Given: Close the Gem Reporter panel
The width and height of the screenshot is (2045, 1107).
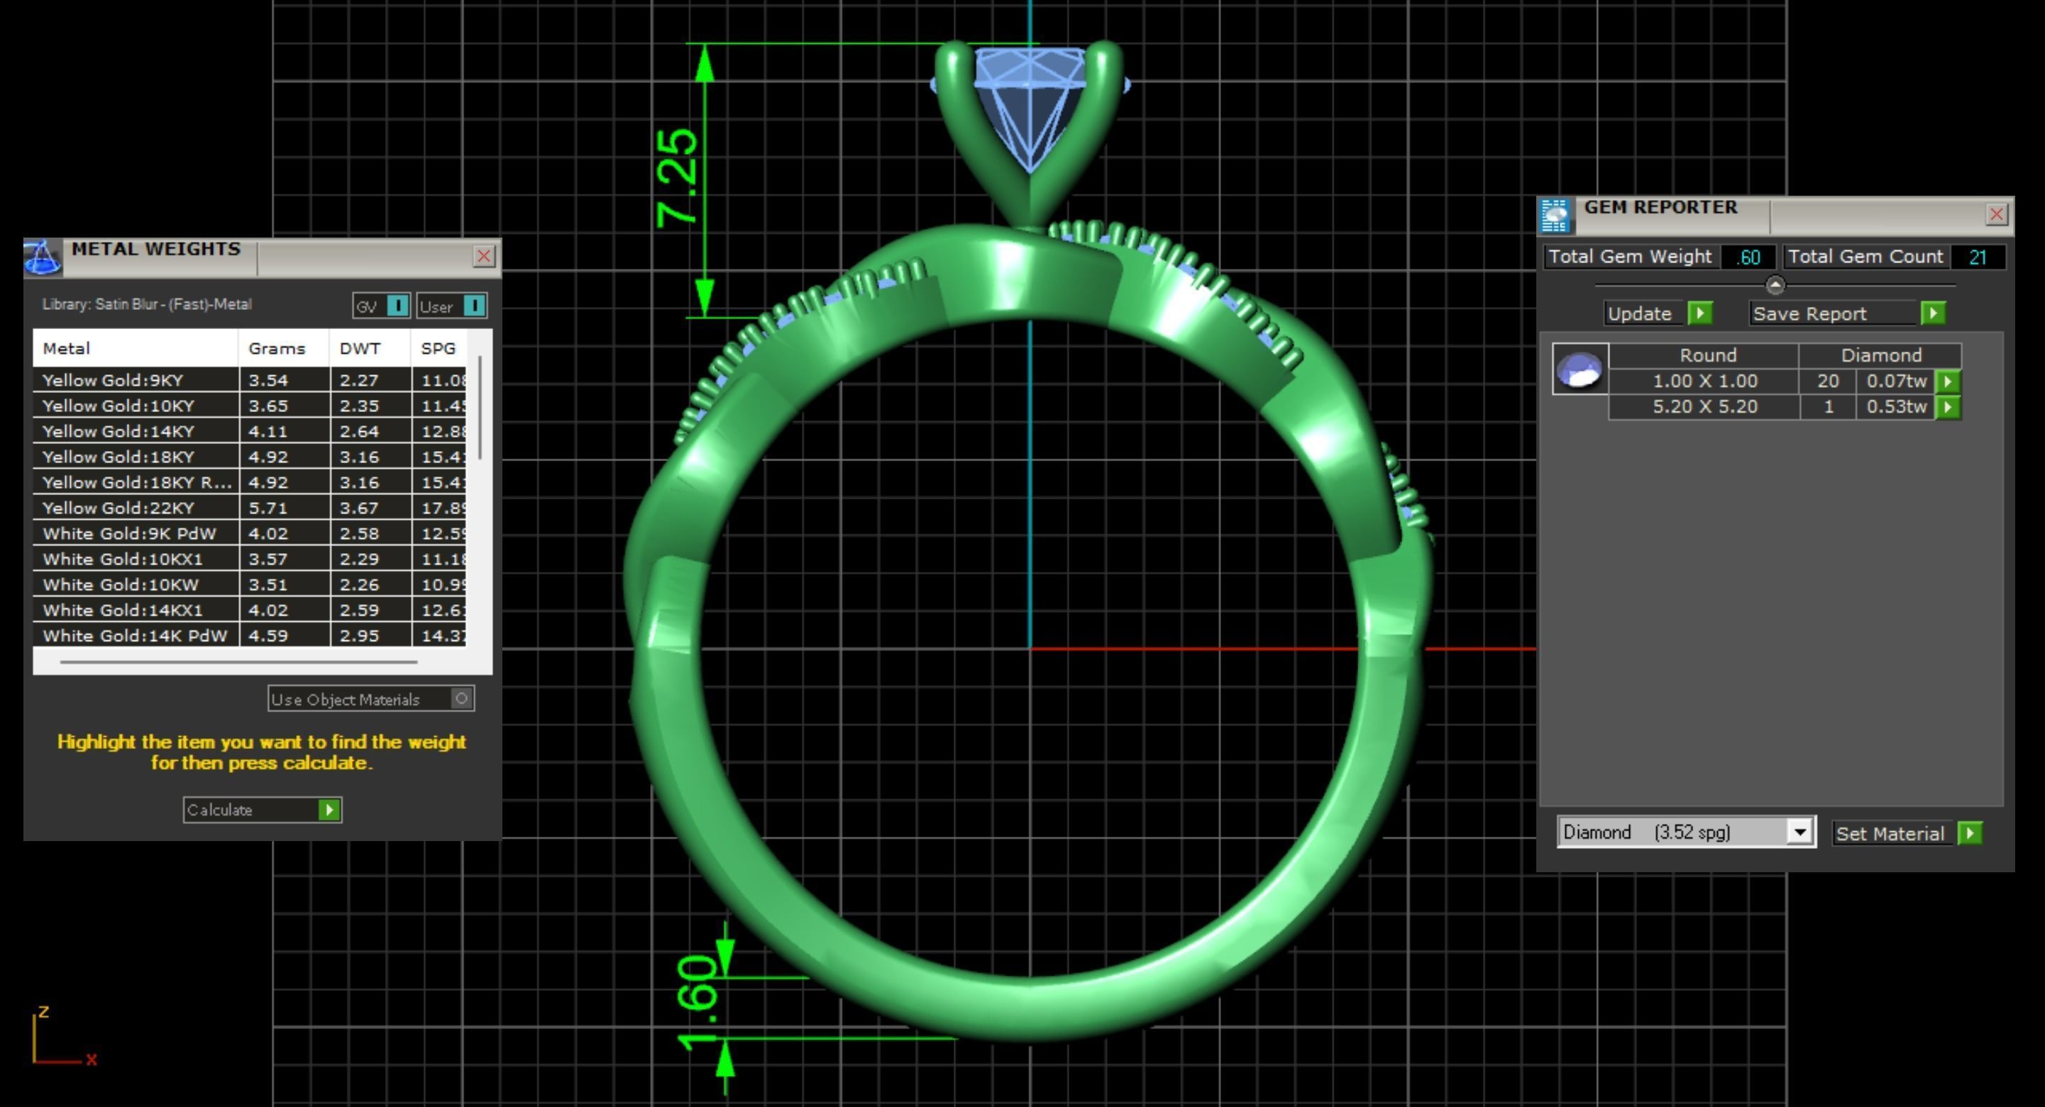Looking at the screenshot, I should pyautogui.click(x=1997, y=214).
